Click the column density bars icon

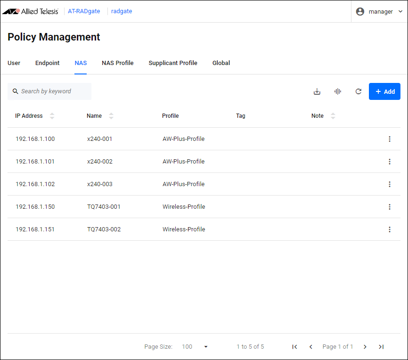pos(338,91)
